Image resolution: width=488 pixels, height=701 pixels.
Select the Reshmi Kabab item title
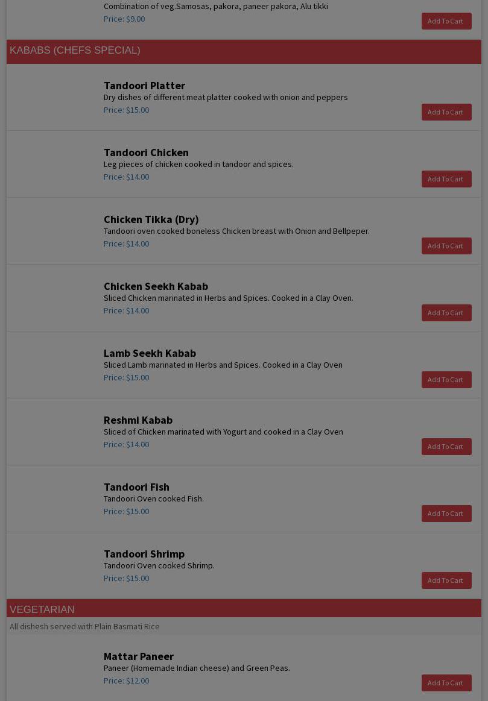click(x=138, y=420)
